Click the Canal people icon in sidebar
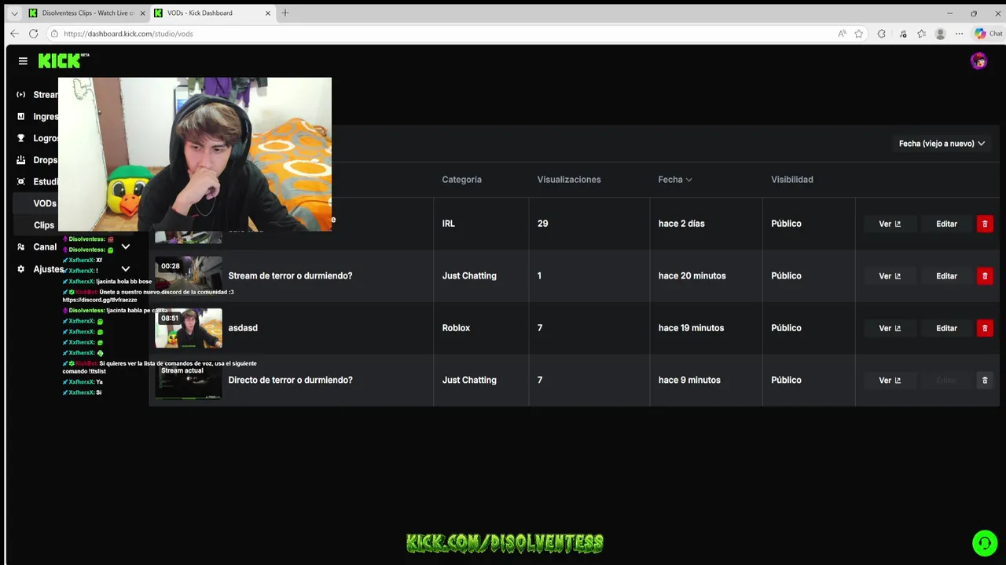This screenshot has height=565, width=1006. [x=21, y=246]
